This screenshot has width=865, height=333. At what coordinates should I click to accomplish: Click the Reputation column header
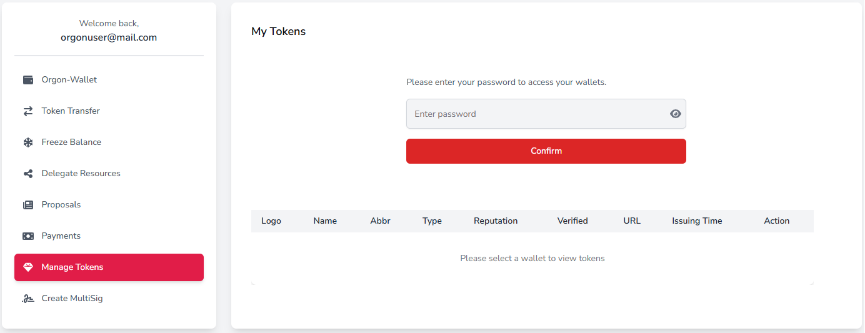click(x=496, y=221)
